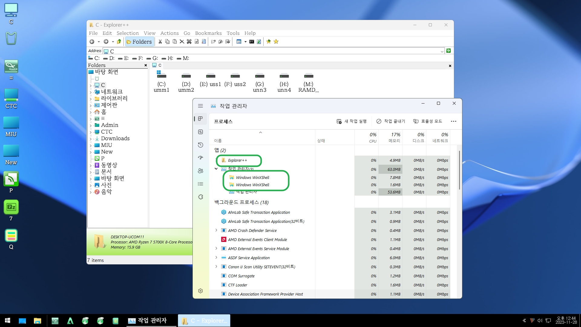Screen dimensions: 581x327
Task: Click the Forward arrow in Explorer++ toolbar
Action: 106,42
